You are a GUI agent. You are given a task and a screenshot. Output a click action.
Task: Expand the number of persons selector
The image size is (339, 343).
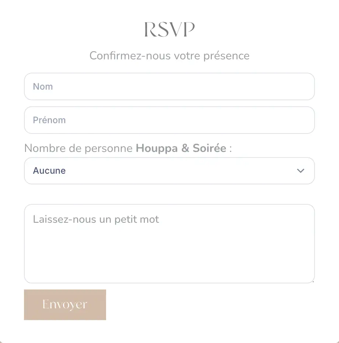point(169,171)
